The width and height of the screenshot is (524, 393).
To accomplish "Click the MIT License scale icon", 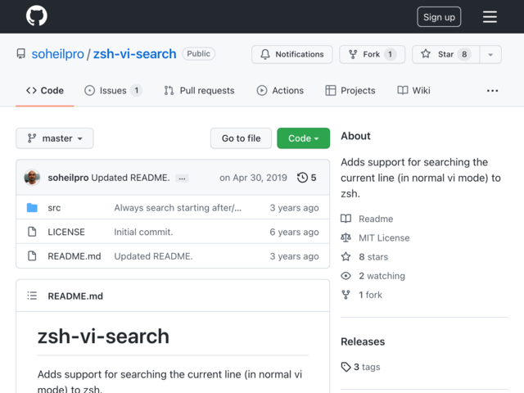I will tap(346, 237).
